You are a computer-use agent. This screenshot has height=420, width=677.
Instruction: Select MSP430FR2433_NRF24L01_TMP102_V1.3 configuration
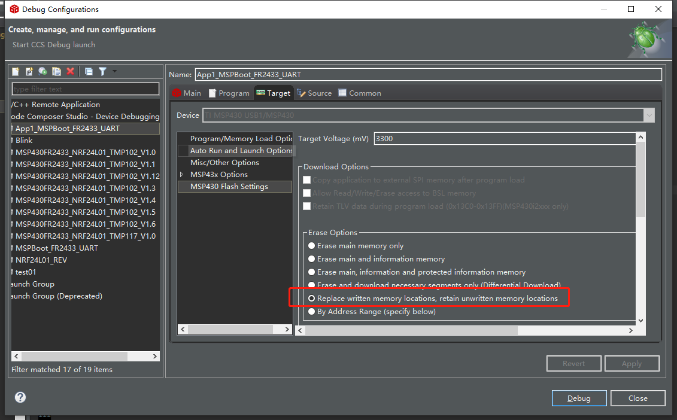click(x=86, y=188)
